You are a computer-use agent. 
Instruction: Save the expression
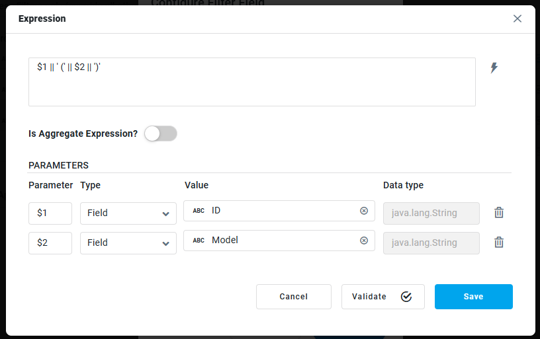[473, 297]
